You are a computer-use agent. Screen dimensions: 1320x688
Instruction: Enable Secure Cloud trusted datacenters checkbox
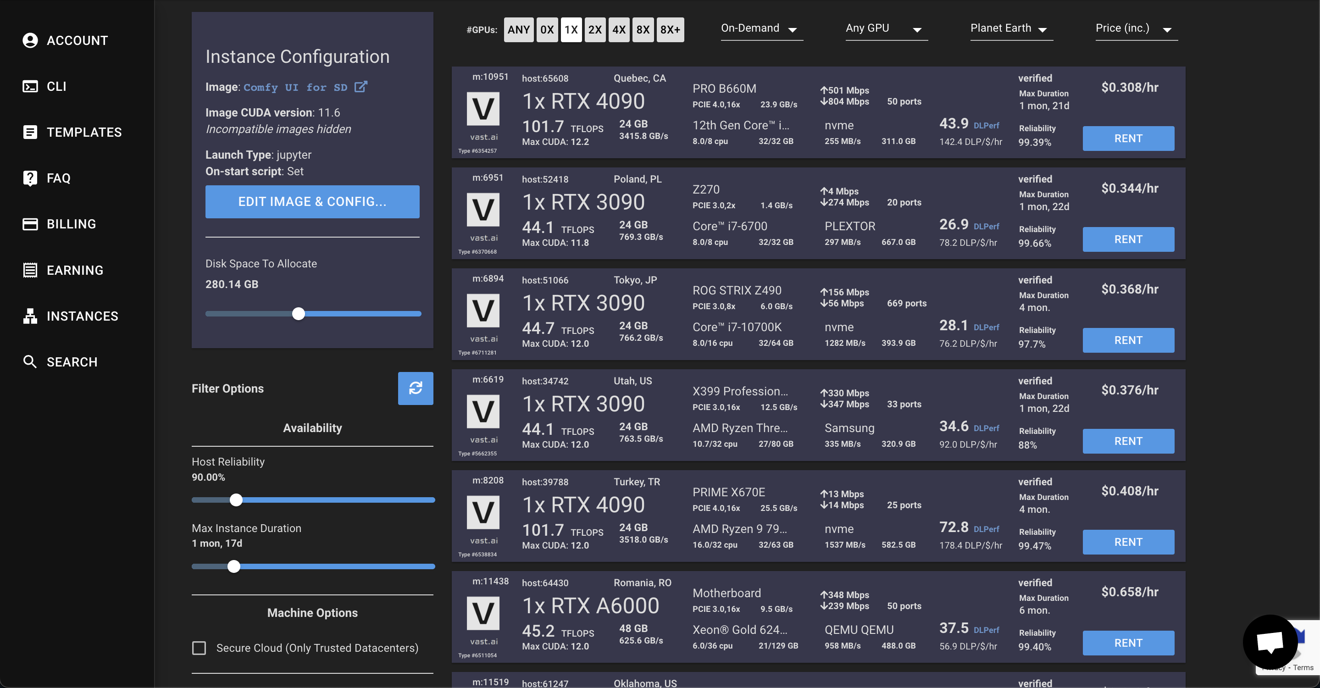pyautogui.click(x=199, y=648)
